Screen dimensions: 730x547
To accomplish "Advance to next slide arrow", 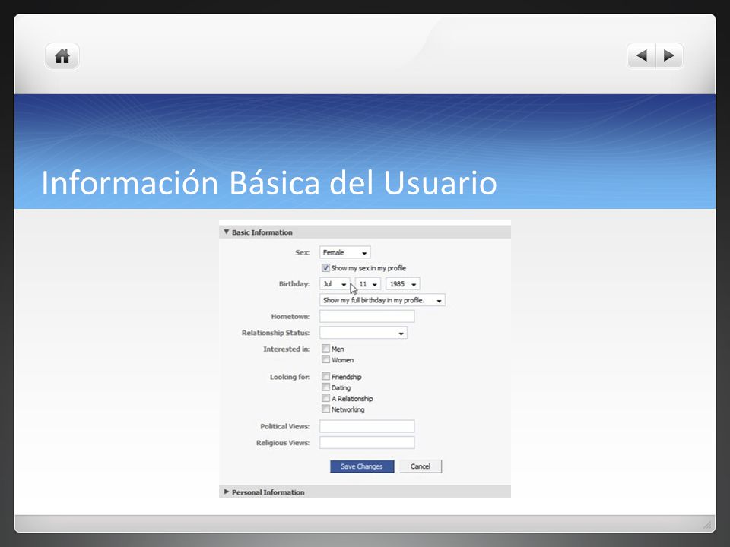I will click(669, 55).
